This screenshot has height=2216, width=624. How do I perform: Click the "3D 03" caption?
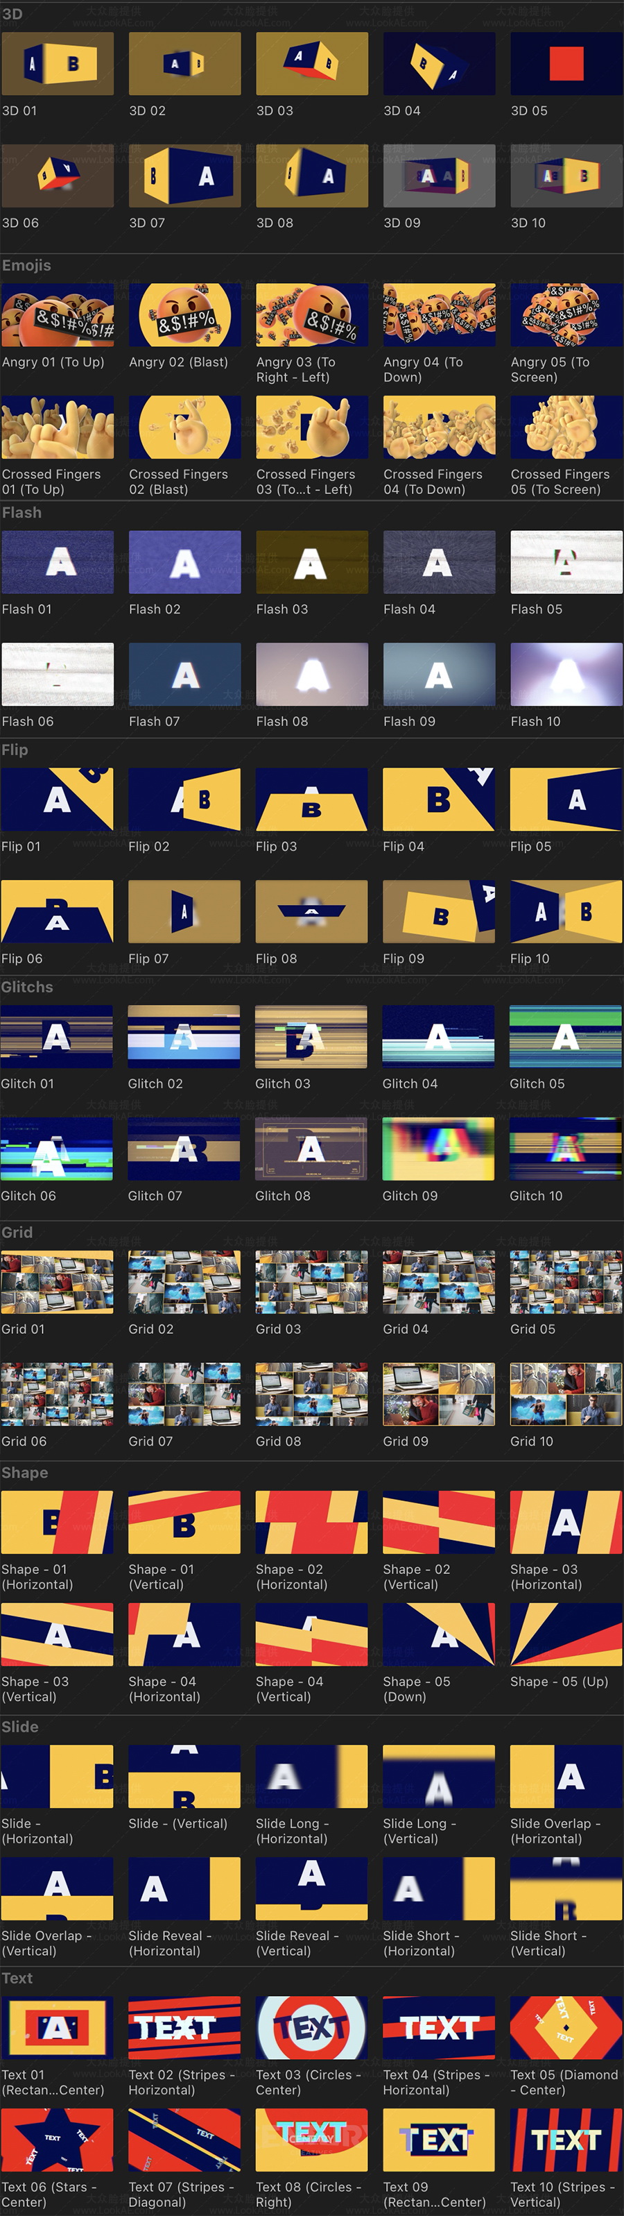(274, 111)
